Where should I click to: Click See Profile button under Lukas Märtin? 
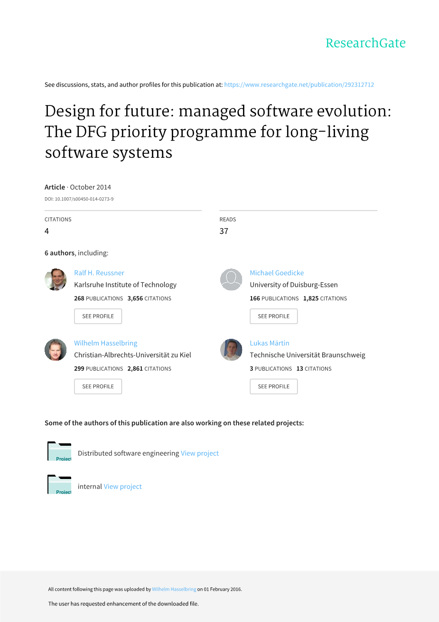(x=273, y=387)
